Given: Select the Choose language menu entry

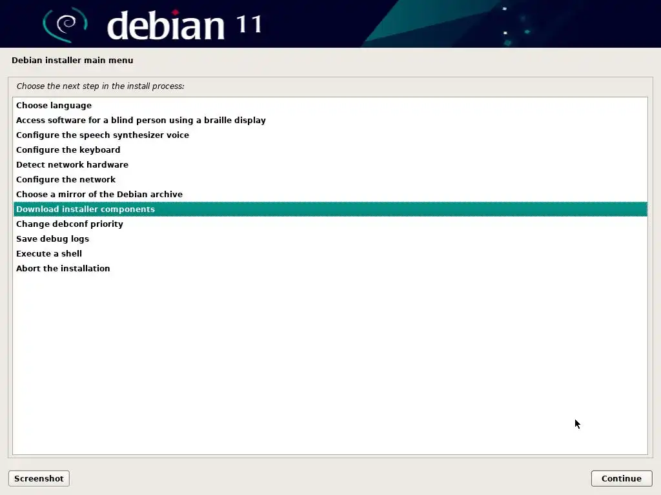Looking at the screenshot, I should pyautogui.click(x=330, y=105).
